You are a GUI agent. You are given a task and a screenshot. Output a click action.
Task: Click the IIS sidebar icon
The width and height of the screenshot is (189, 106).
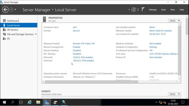tap(4, 39)
